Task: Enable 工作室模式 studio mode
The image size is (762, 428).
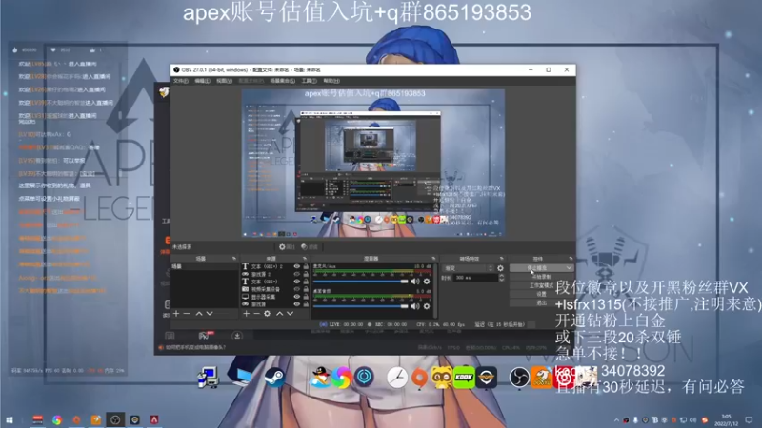Action: click(541, 285)
